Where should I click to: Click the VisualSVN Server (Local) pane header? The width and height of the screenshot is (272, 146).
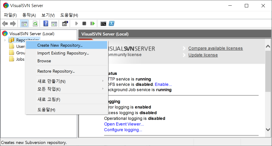point(175,34)
